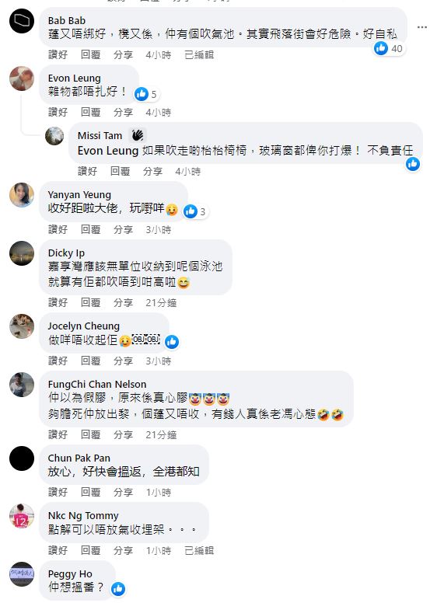Click the Evon Leung mention in Missi Tam's reply

(108, 151)
